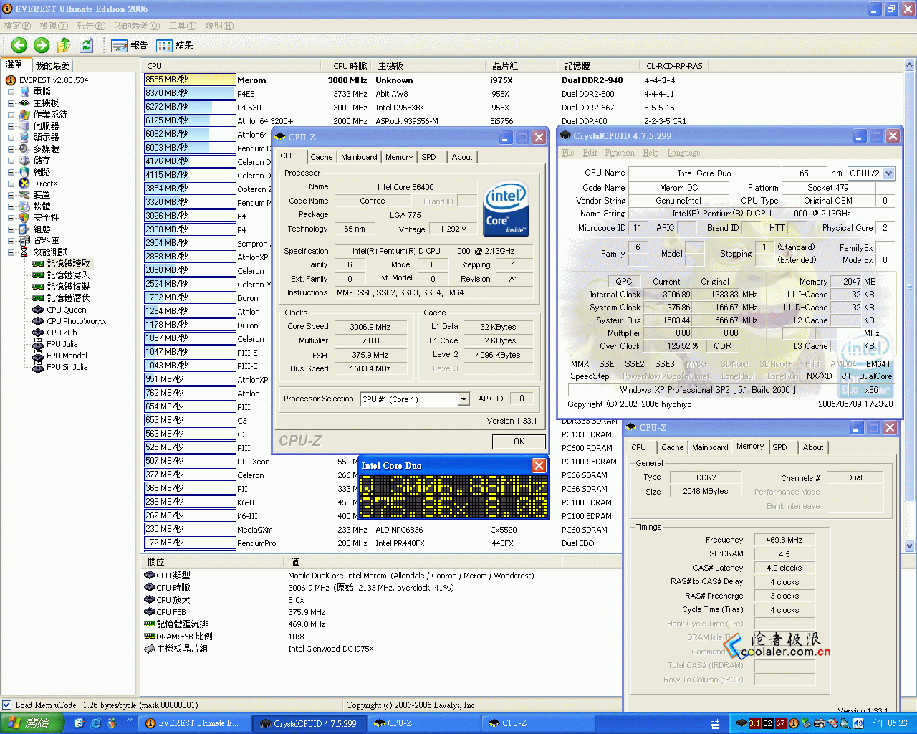
Task: Click the EVEREST list scrollbar up arrow
Action: coord(910,65)
